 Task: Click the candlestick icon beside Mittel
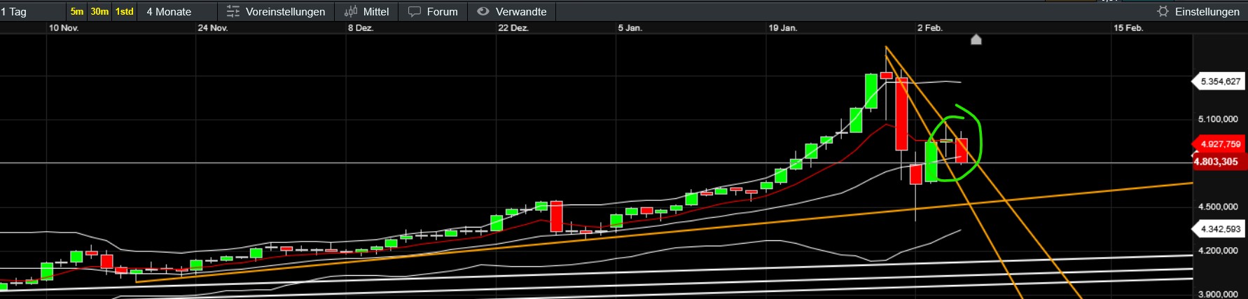click(351, 12)
